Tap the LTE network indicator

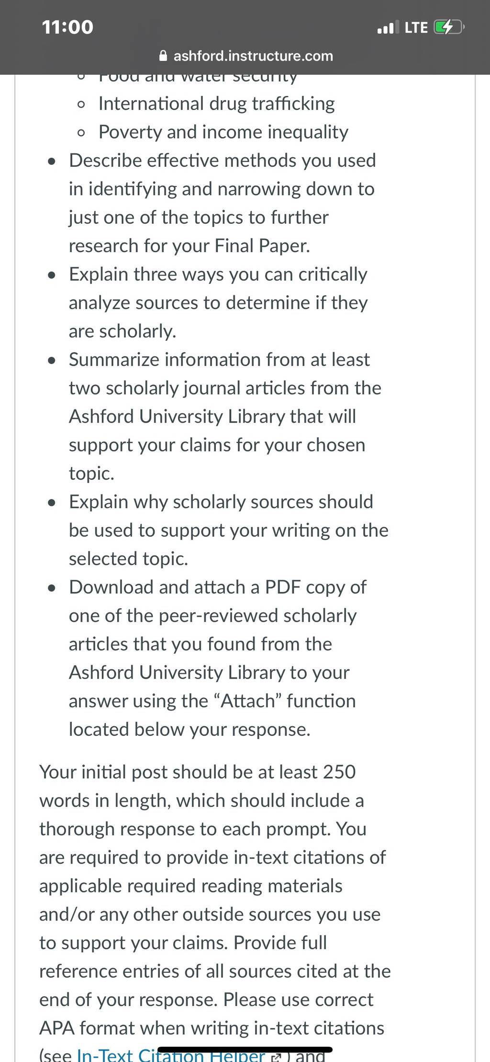pyautogui.click(x=416, y=27)
